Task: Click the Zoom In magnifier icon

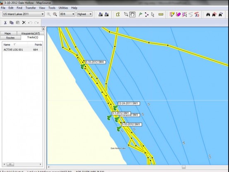Action: pos(49,14)
